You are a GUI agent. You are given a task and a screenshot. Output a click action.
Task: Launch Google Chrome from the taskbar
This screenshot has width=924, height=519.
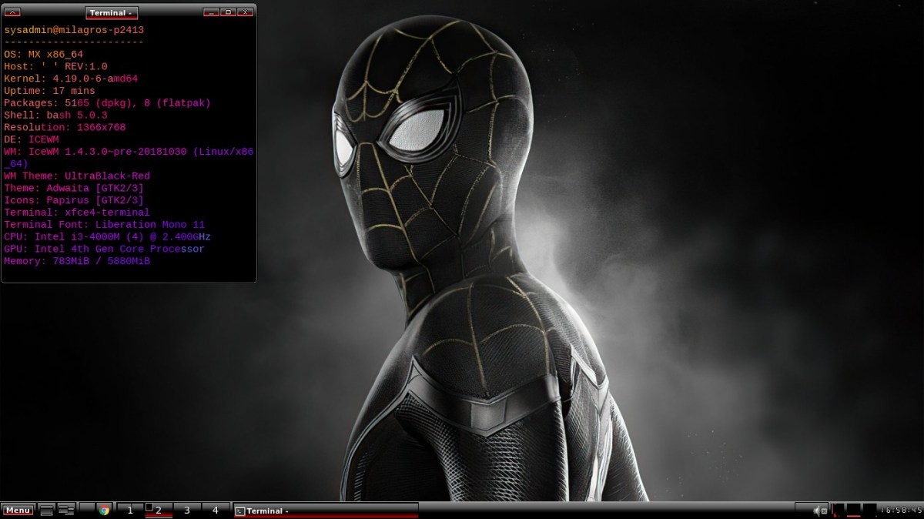104,510
